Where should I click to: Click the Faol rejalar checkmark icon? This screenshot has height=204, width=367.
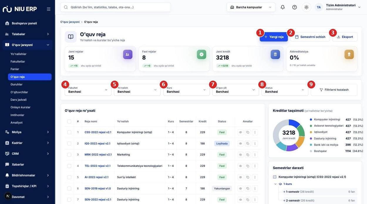(x=201, y=54)
